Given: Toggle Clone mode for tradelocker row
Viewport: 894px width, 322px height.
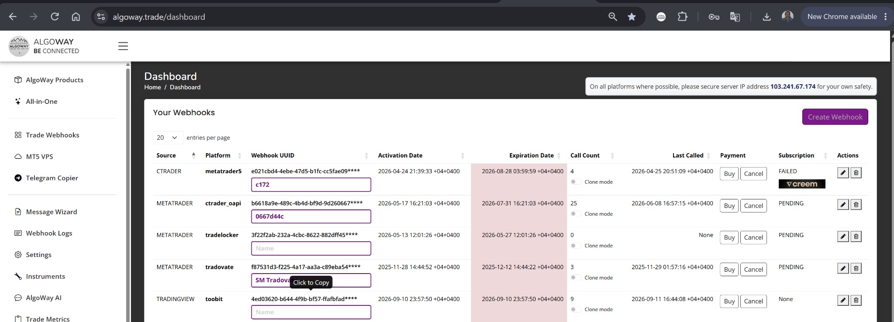Looking at the screenshot, I should pyautogui.click(x=576, y=246).
